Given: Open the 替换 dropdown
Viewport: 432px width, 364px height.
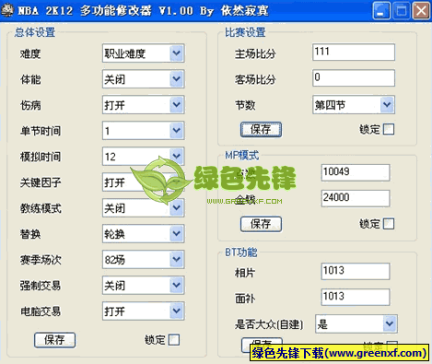Looking at the screenshot, I should pos(177,234).
